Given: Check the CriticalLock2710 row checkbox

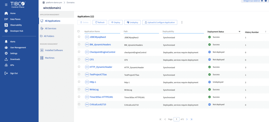Looking at the screenshot, I should tap(79, 104).
